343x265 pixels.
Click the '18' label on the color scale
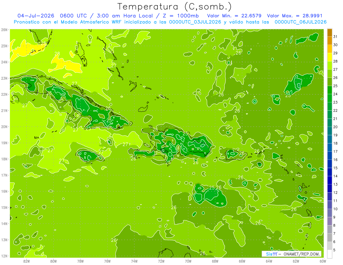(x=336, y=143)
